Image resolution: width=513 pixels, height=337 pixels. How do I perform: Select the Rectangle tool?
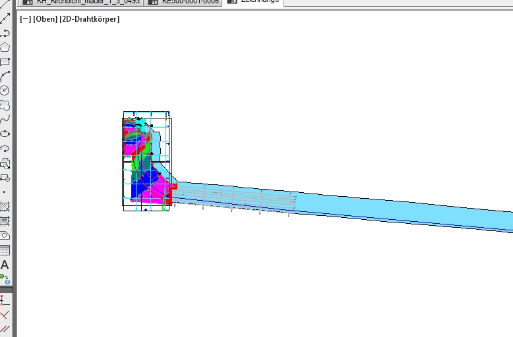coord(5,62)
